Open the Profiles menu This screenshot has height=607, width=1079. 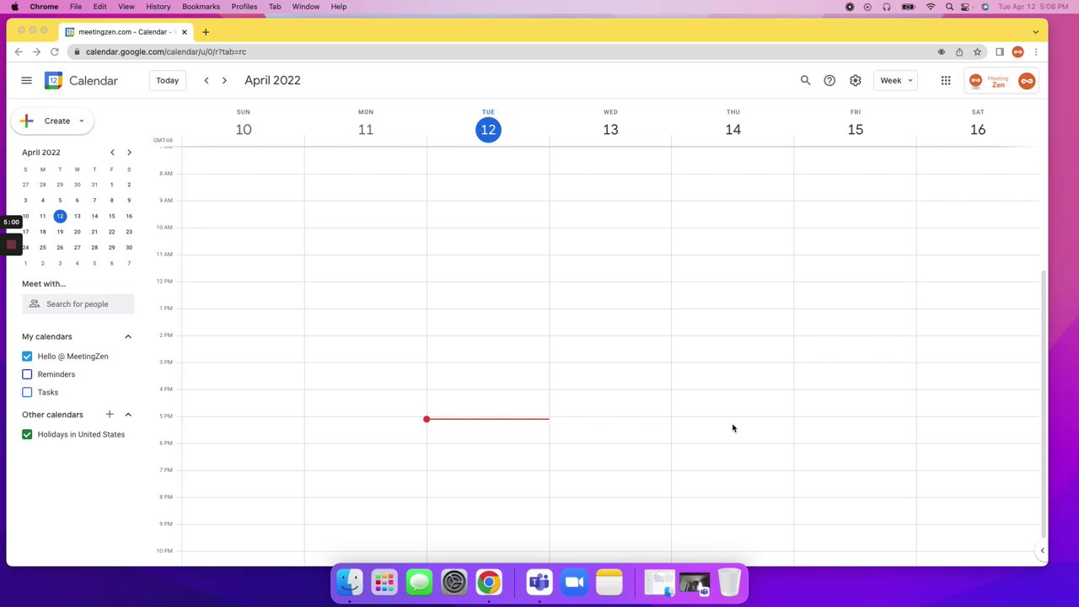244,7
